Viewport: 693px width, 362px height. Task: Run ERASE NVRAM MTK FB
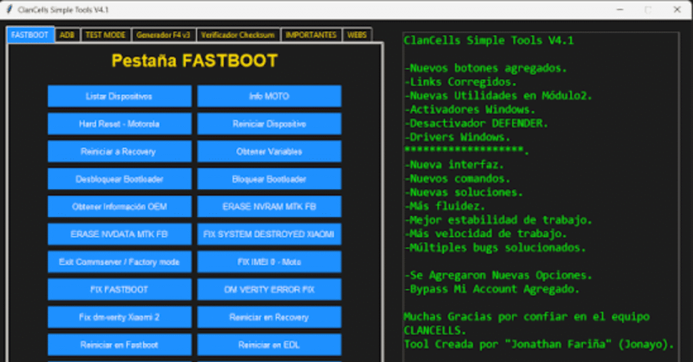tap(269, 207)
